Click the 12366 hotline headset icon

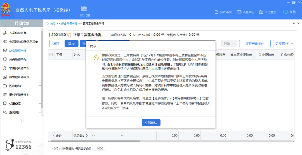click(x=10, y=145)
